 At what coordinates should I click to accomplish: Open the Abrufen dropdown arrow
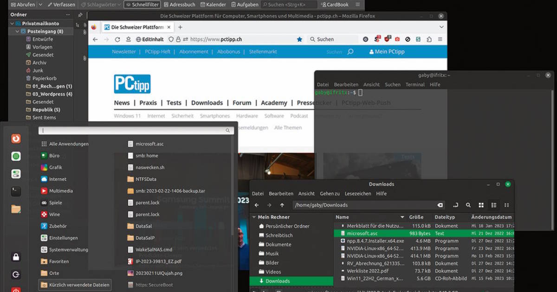[x=40, y=5]
